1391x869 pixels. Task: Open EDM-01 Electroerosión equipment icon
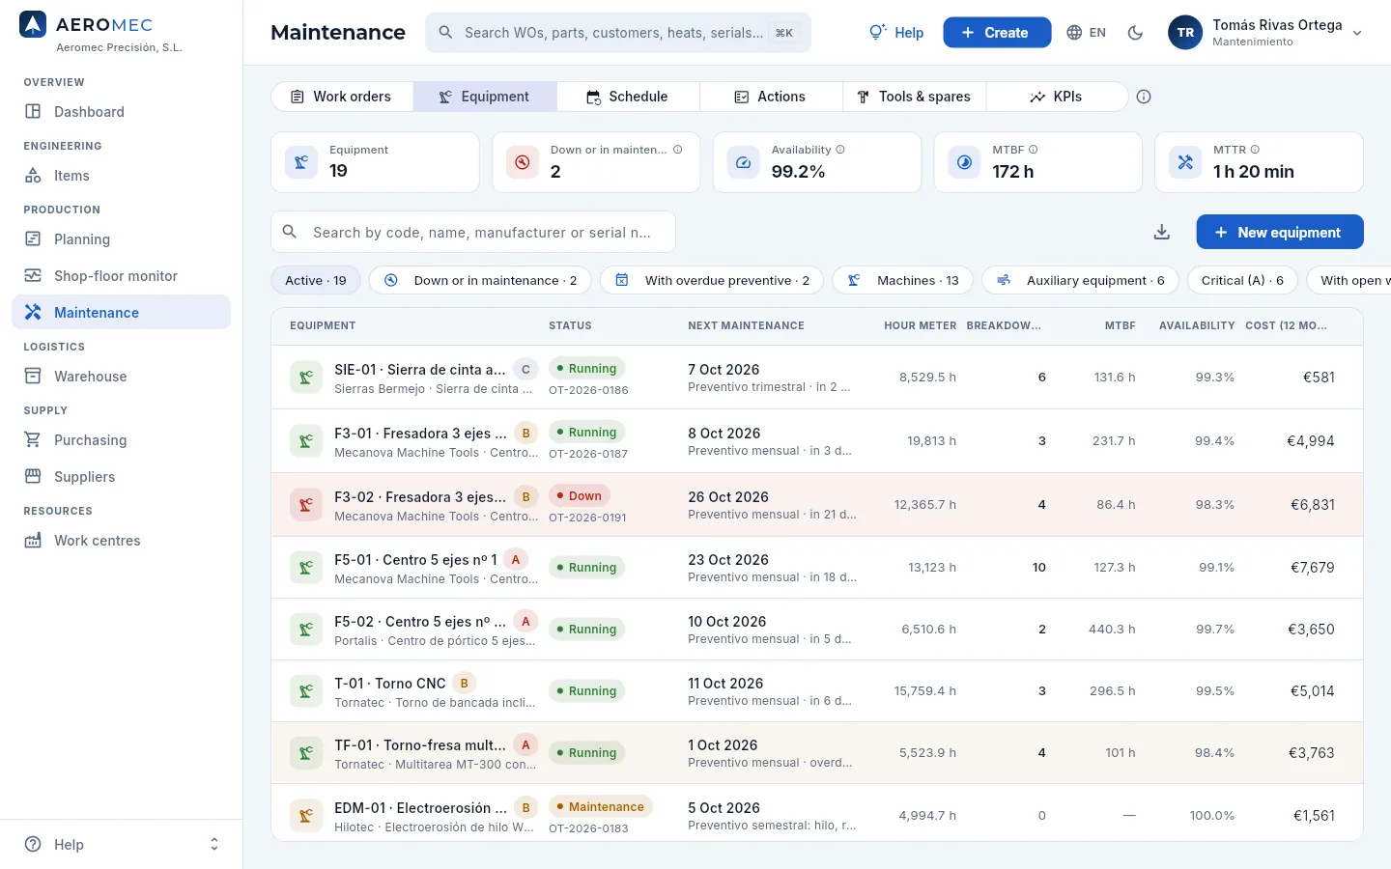[x=306, y=815]
